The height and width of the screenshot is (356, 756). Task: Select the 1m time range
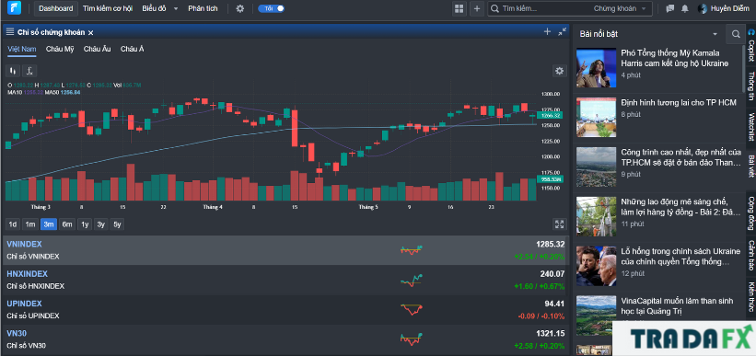(x=30, y=224)
